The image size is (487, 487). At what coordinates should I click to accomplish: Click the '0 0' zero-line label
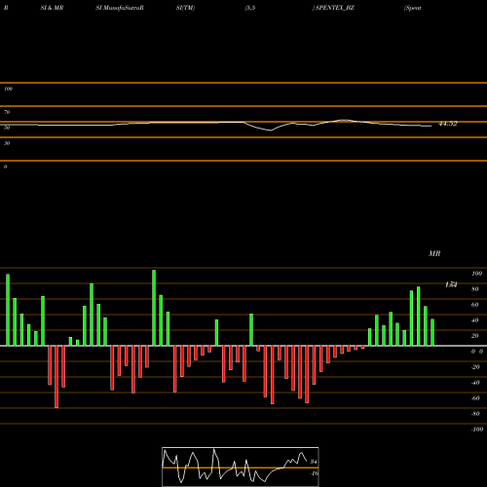[x=477, y=352]
